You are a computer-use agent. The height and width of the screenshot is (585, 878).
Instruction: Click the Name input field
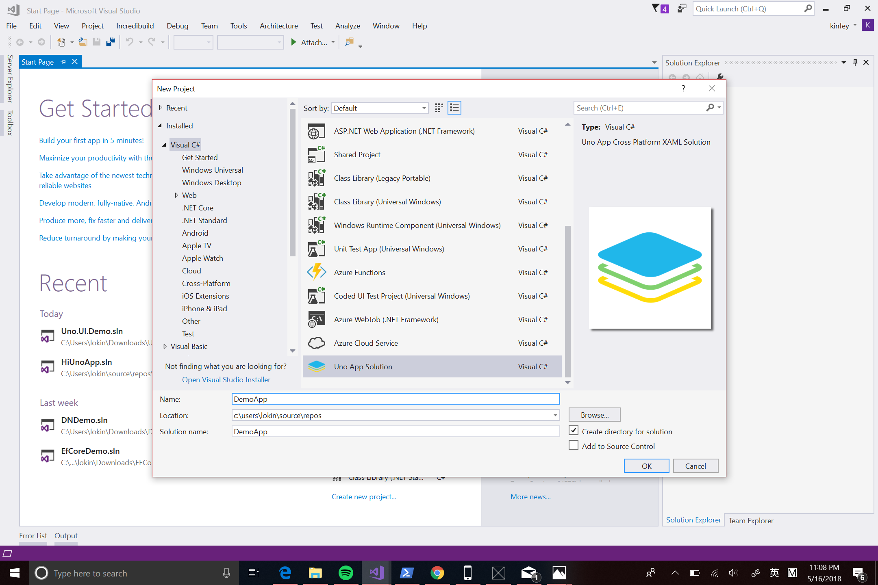[x=395, y=399]
